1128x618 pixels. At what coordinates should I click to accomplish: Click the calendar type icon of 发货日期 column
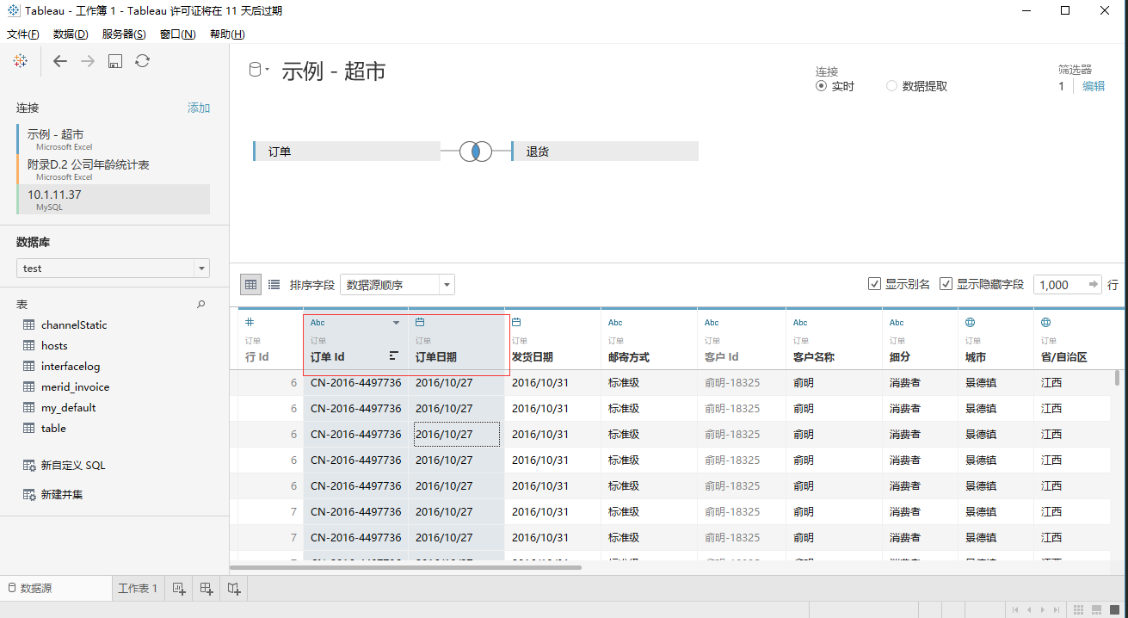point(516,322)
